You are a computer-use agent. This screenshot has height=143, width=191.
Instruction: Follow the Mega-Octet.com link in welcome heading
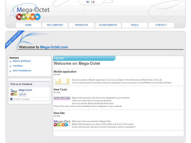54,47
